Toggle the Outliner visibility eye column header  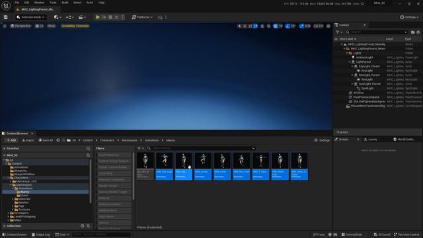tap(336, 39)
